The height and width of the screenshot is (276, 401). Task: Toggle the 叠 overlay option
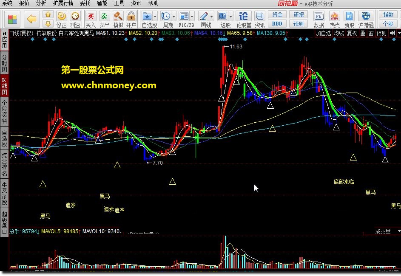pyautogui.click(x=363, y=33)
